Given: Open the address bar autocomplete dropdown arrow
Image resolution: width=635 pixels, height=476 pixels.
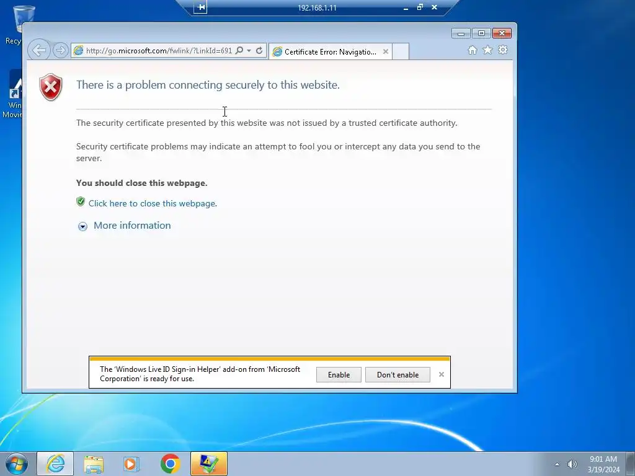Looking at the screenshot, I should point(249,51).
